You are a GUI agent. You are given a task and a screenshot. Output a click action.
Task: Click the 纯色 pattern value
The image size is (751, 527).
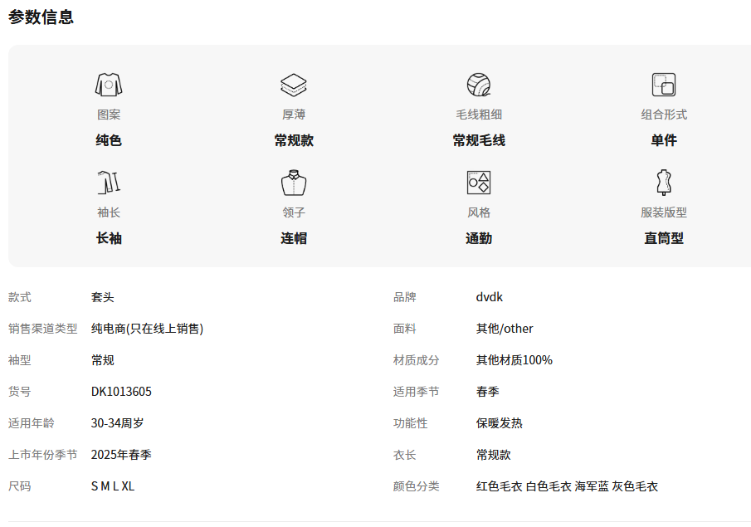tap(109, 140)
